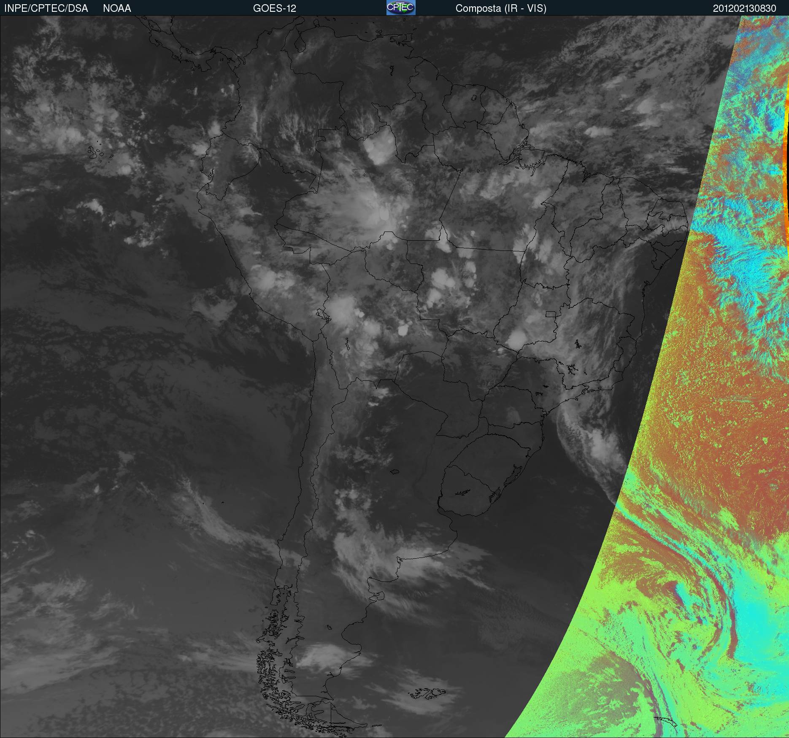Click the CPTEC logo in the header
Screen dimensions: 789x738
tap(401, 8)
